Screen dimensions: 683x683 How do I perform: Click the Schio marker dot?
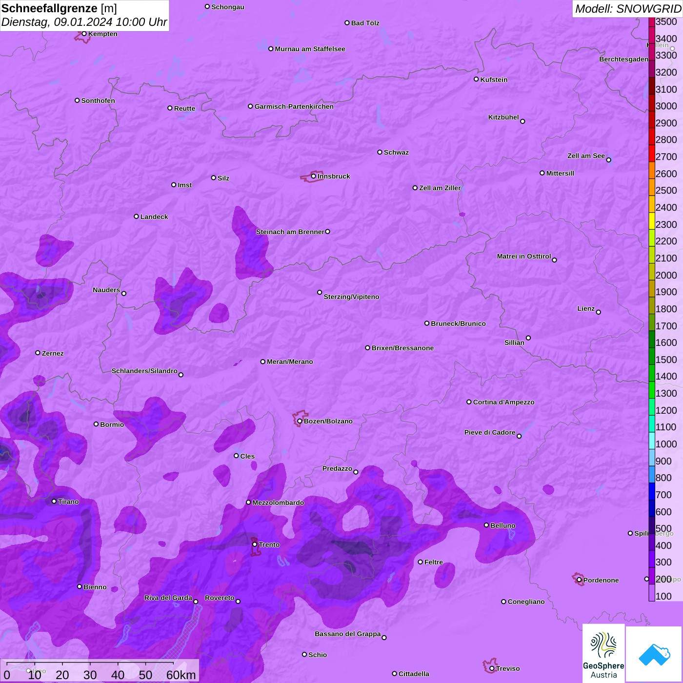(x=304, y=654)
